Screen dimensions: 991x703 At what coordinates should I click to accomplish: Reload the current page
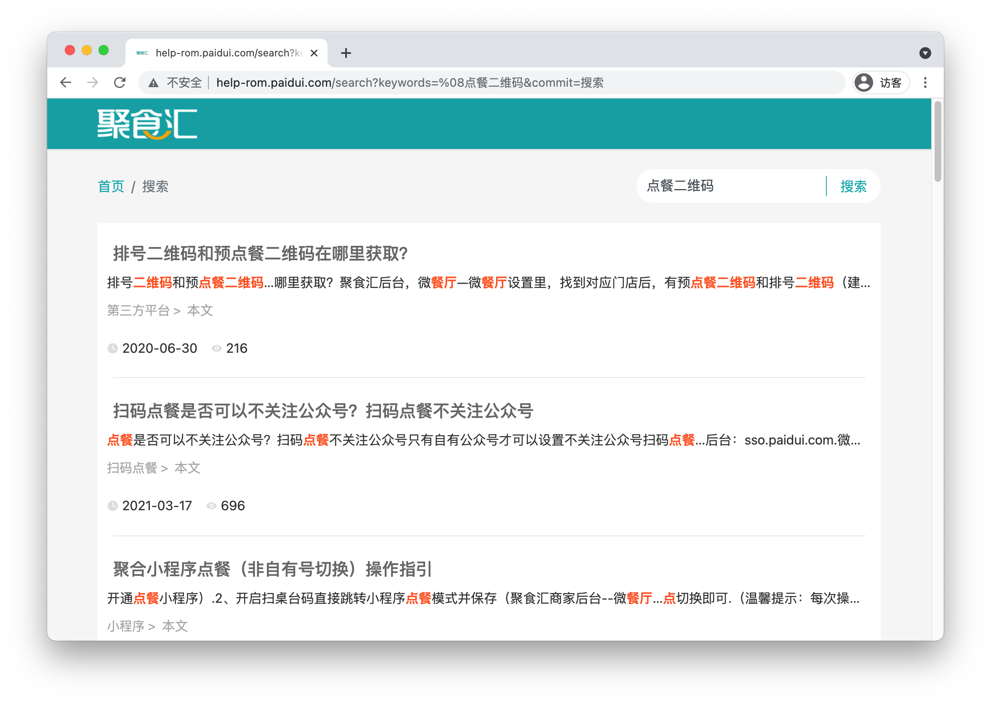(120, 82)
